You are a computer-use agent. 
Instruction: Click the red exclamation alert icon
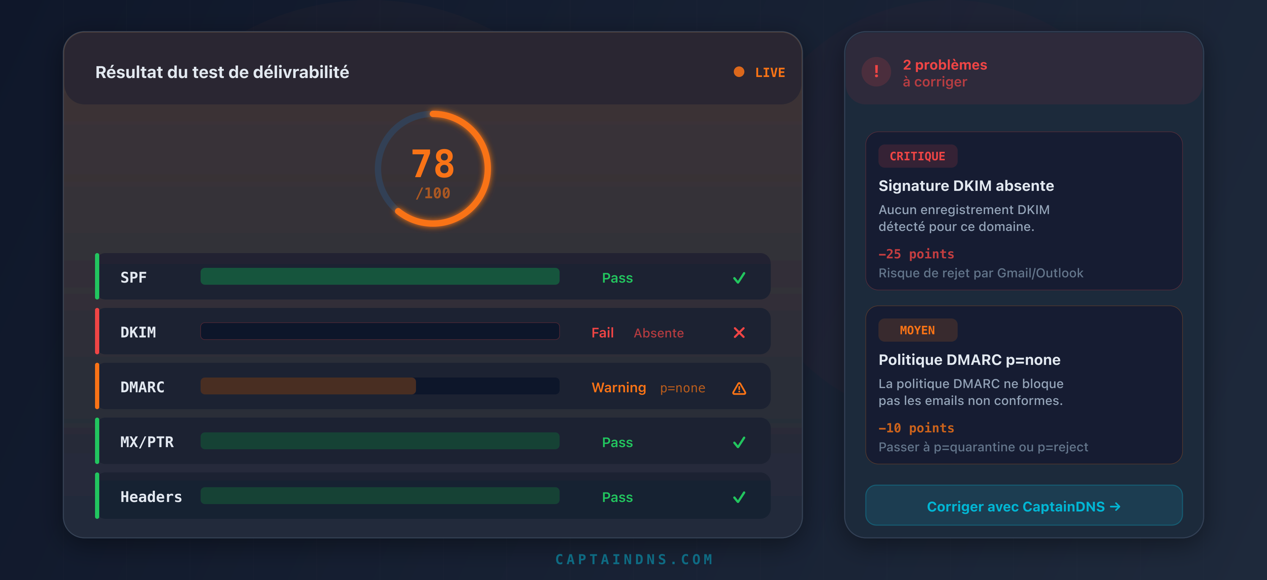(x=876, y=72)
